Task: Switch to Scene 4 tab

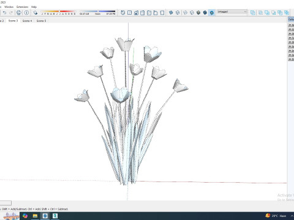Action: [27, 21]
